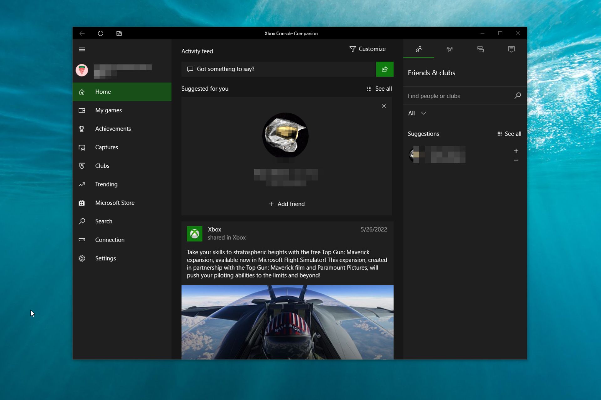Navigate to Captures section
601x400 pixels.
tap(106, 147)
